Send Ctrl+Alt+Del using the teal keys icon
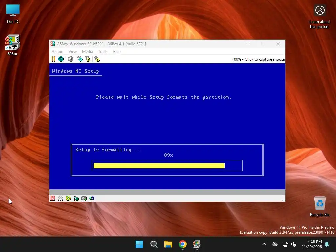 pyautogui.click(x=80, y=59)
